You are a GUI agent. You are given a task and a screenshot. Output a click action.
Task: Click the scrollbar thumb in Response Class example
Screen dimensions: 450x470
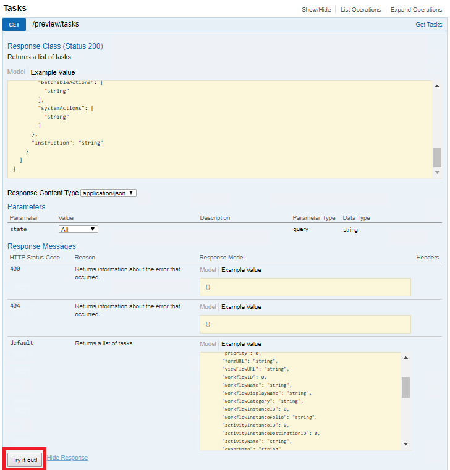tap(437, 157)
